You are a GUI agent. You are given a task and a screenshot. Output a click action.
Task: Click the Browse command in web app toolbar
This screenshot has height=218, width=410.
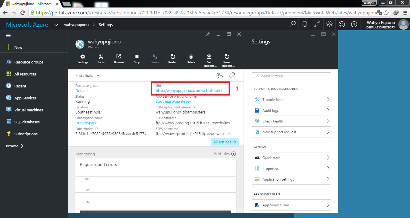tap(119, 59)
